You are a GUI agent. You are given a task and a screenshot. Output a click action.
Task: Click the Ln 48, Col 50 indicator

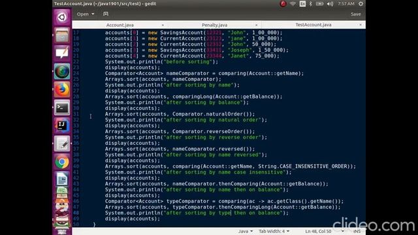(318, 231)
